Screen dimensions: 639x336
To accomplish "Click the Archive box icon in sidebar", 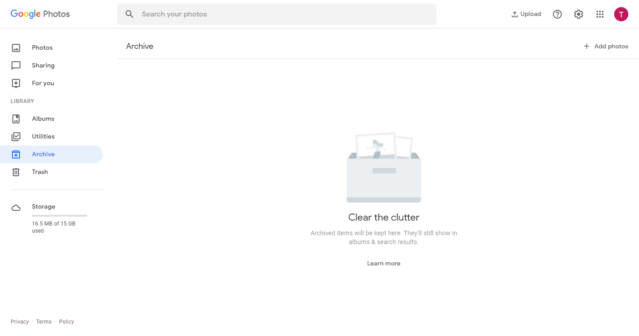I will [16, 154].
